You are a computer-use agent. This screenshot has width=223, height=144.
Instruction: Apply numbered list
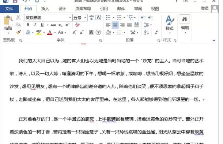point(119,18)
